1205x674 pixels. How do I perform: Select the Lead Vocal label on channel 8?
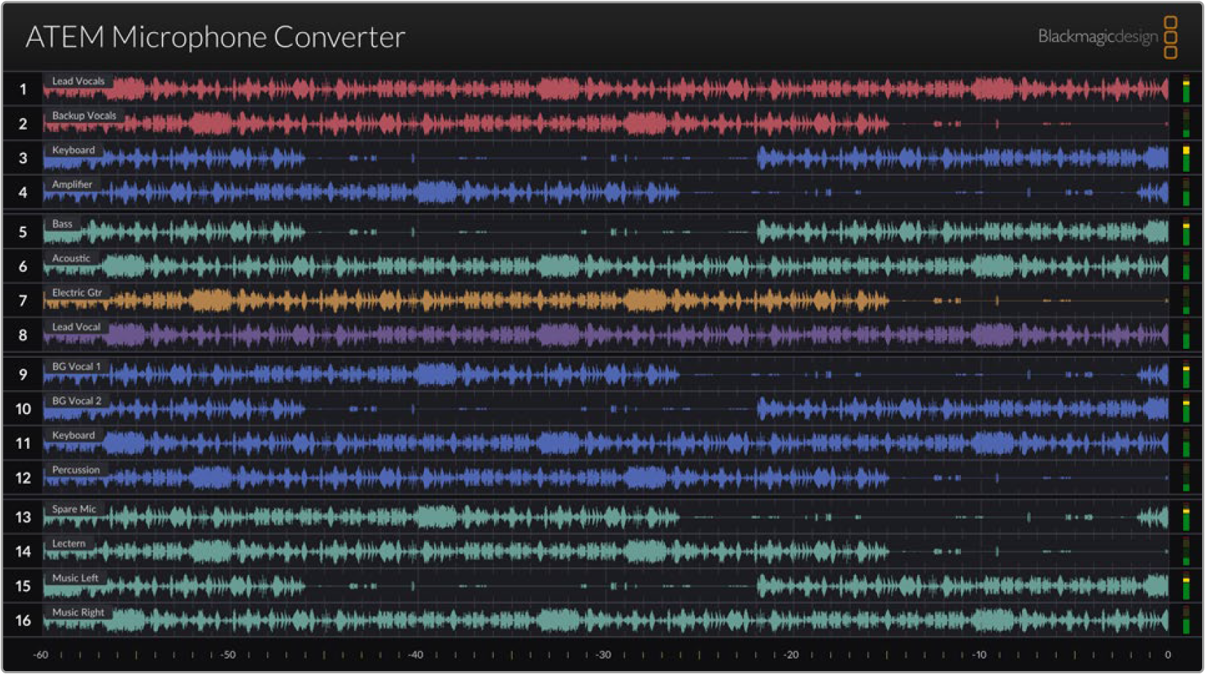pyautogui.click(x=76, y=326)
